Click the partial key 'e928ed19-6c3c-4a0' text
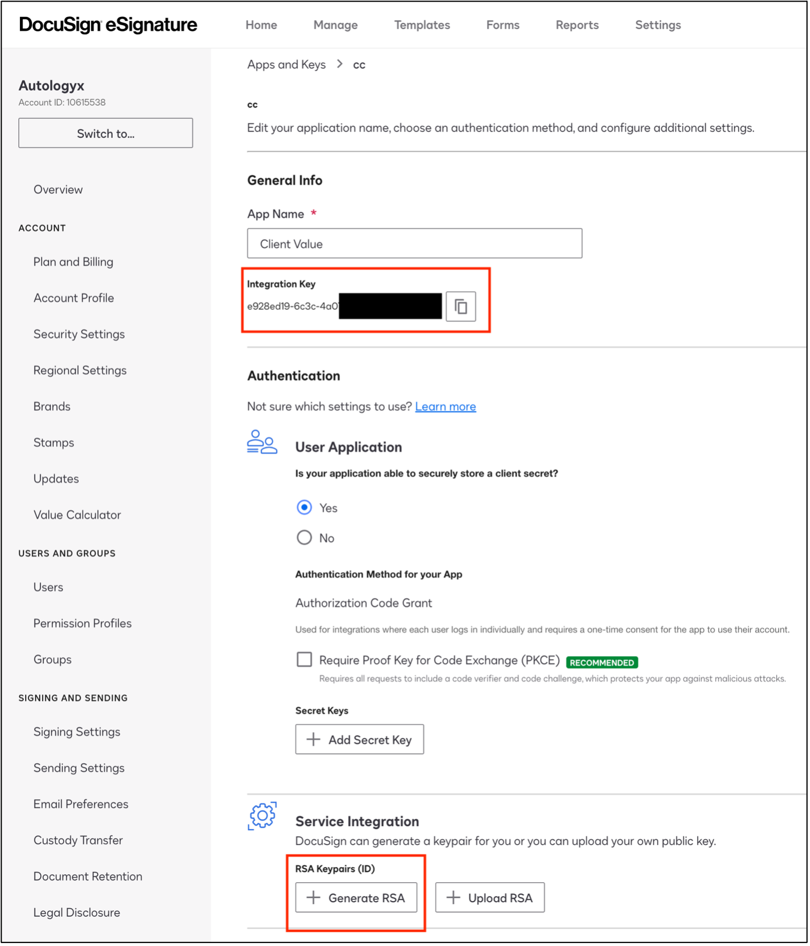The width and height of the screenshot is (810, 946). [293, 307]
